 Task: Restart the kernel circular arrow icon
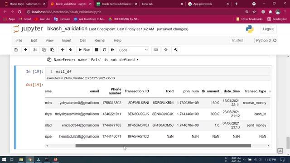click(x=105, y=50)
